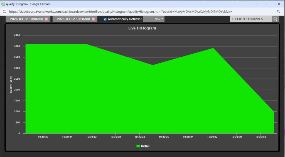
Task: Click the Live Histogram chart title
Action: (x=142, y=28)
